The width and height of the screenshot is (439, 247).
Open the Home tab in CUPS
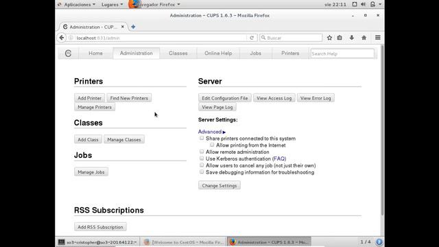coord(95,54)
